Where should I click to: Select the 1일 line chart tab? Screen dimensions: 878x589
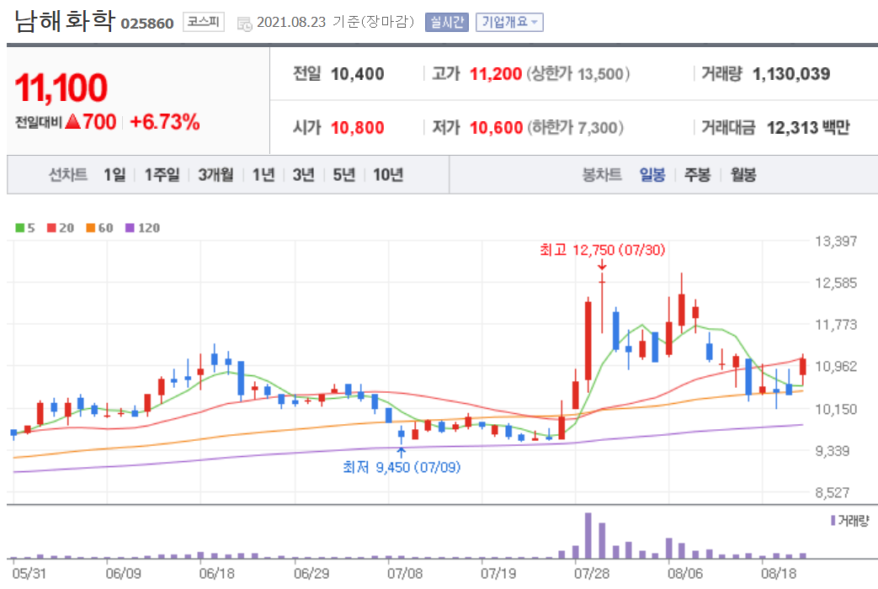pos(114,175)
